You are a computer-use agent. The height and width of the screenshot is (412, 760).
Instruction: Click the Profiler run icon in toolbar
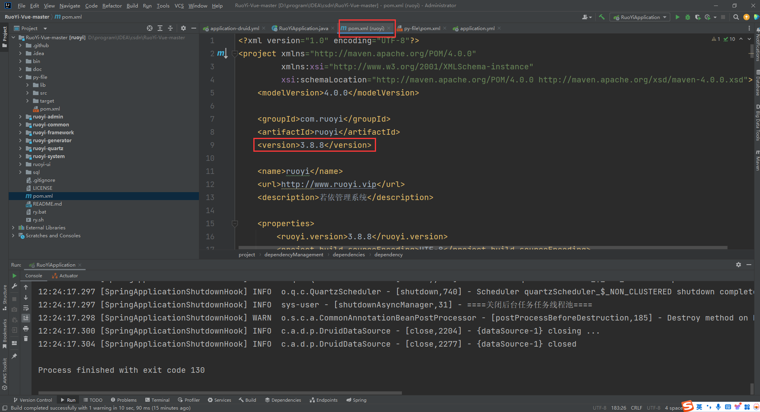tap(708, 17)
